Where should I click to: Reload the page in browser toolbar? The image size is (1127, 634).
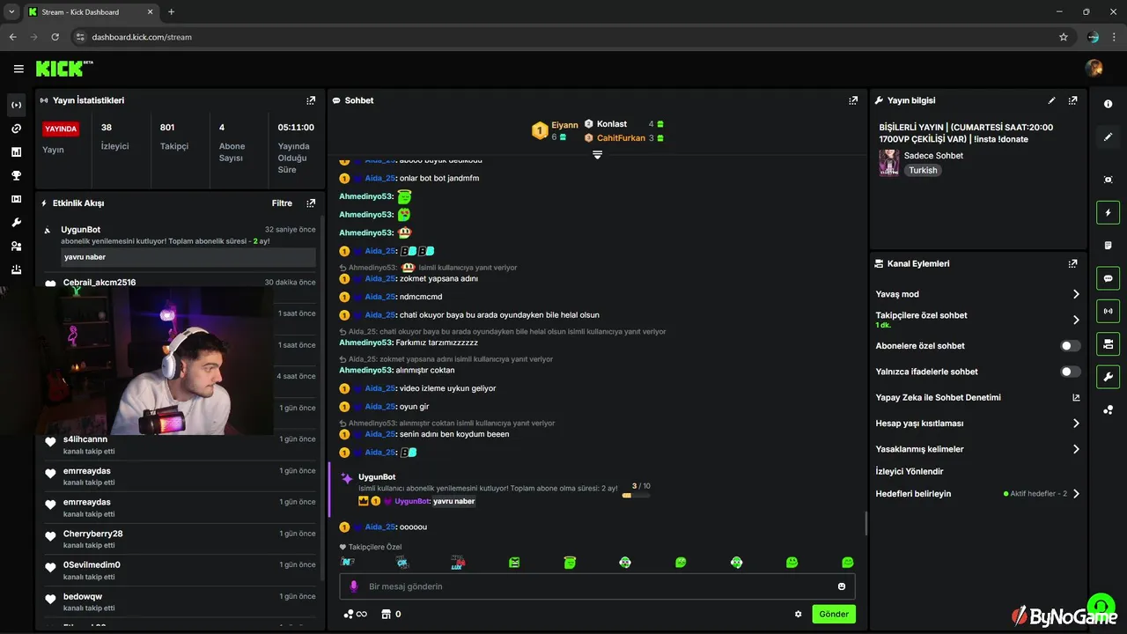point(55,37)
